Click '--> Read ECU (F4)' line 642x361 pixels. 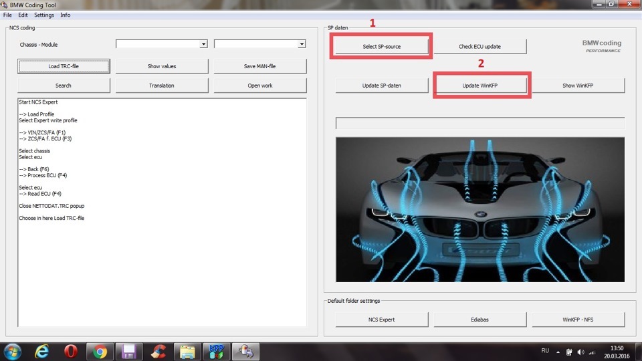point(40,194)
